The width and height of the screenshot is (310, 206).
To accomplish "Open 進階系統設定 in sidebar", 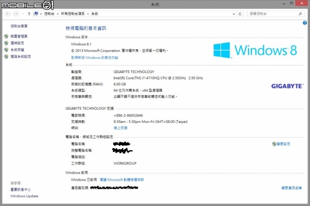I will click(x=21, y=57).
